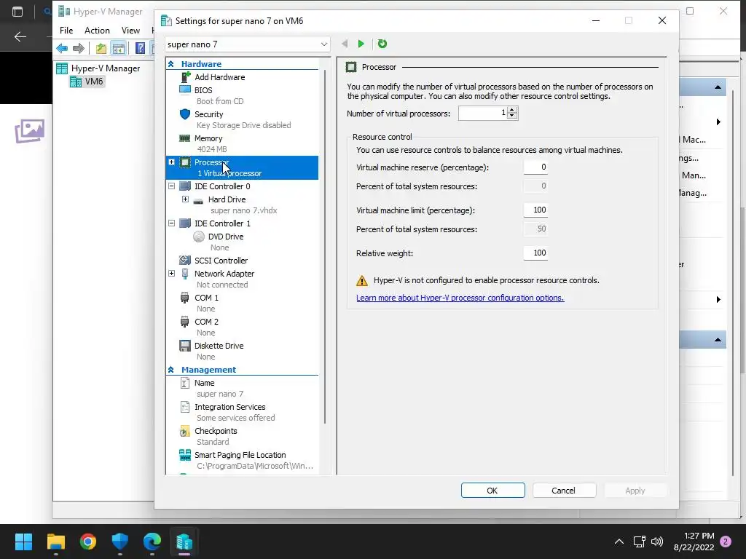The height and width of the screenshot is (559, 746).
Task: Click the blue Back arrow in Hyper-V Manager toolbar
Action: tap(62, 48)
